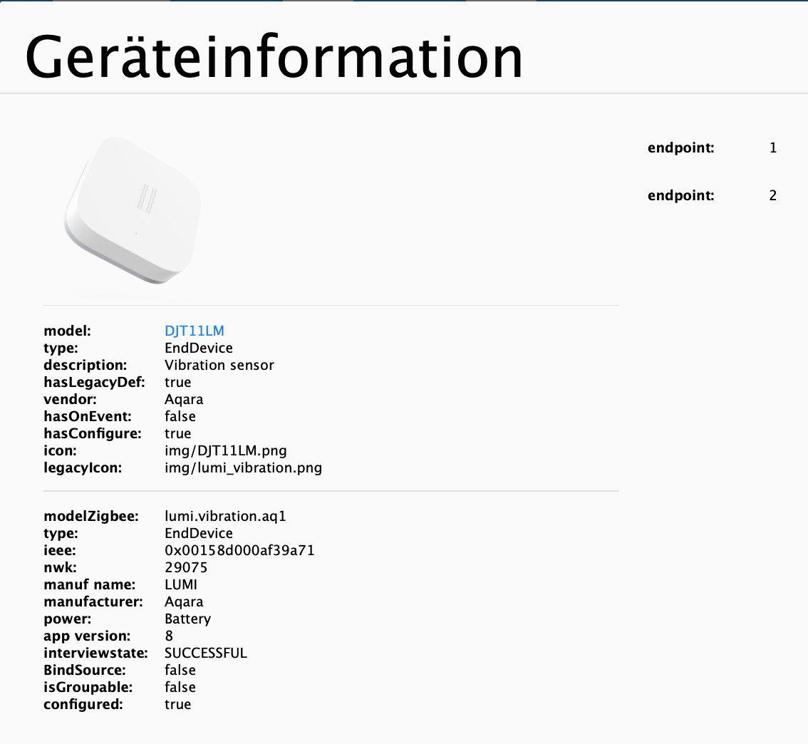Image resolution: width=808 pixels, height=744 pixels.
Task: Click the hasConfigure value 'true'
Action: [178, 433]
